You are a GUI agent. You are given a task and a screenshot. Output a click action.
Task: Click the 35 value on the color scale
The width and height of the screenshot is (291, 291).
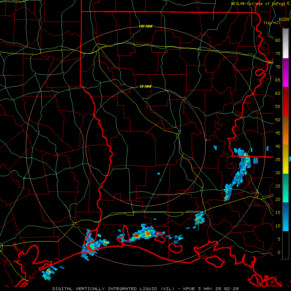[x=278, y=160]
